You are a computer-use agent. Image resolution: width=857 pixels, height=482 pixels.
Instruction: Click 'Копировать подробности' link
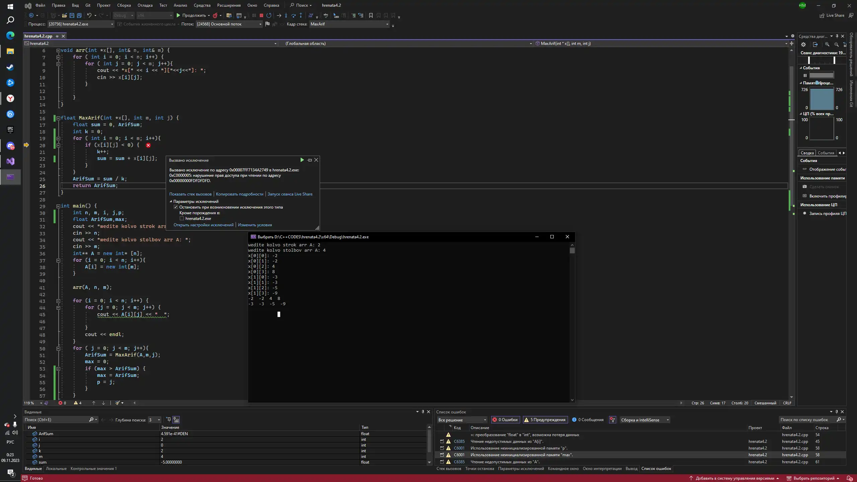[x=240, y=194]
